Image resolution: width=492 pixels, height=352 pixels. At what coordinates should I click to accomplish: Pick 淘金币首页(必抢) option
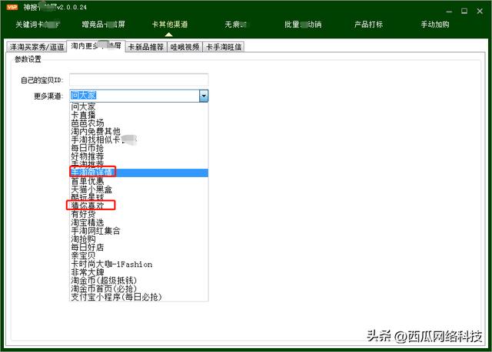[x=138, y=288]
